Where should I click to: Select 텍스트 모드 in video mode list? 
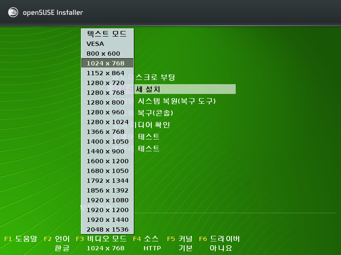[107, 34]
